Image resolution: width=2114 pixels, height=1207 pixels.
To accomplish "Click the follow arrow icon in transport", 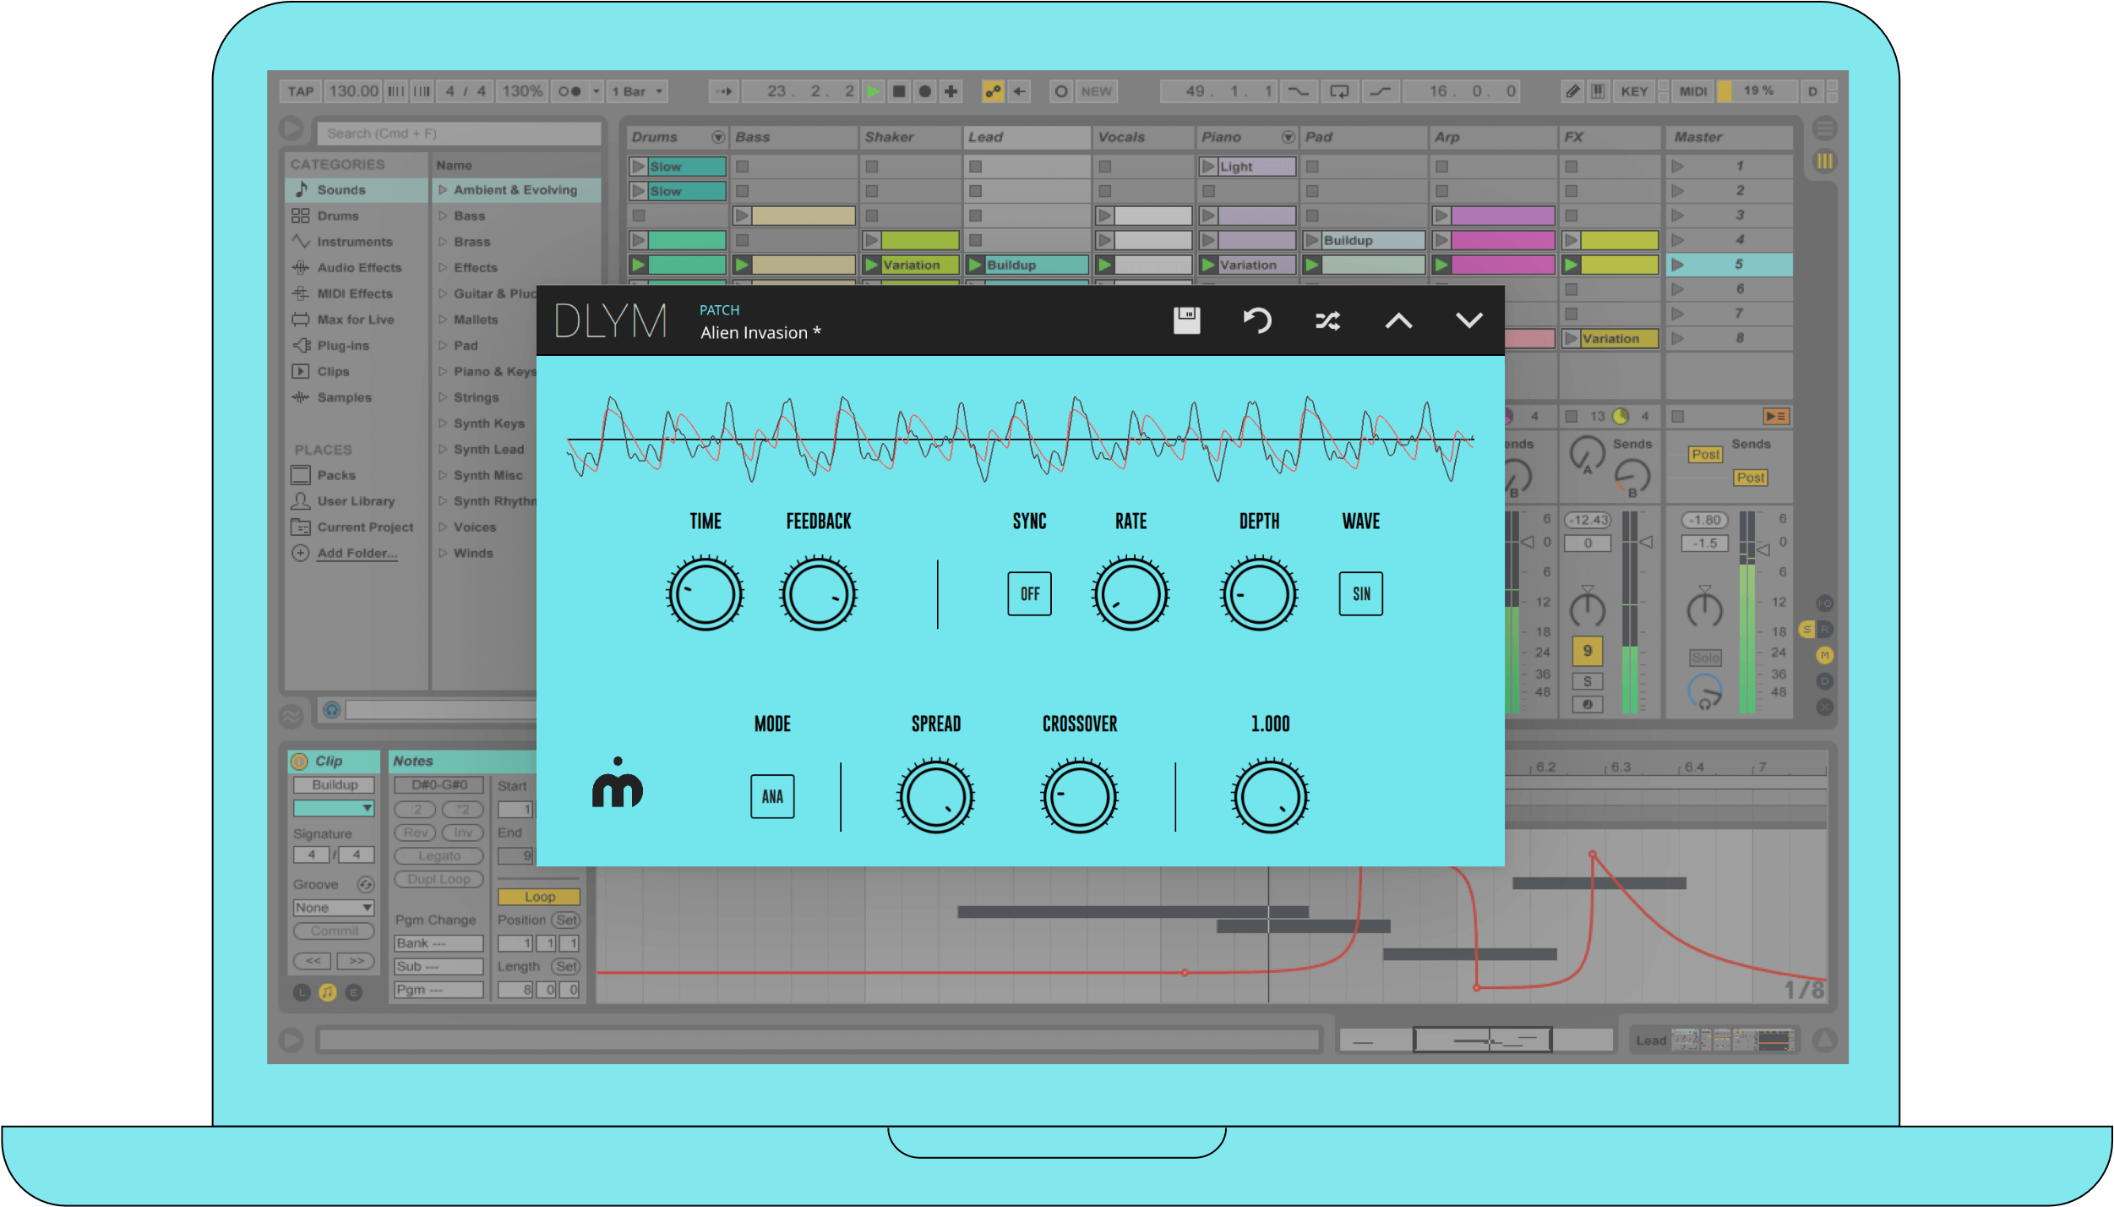I will click(x=724, y=91).
